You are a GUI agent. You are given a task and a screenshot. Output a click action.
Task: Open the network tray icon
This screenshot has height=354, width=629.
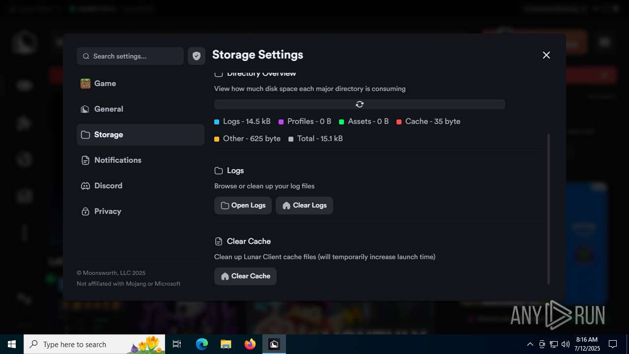tap(554, 344)
